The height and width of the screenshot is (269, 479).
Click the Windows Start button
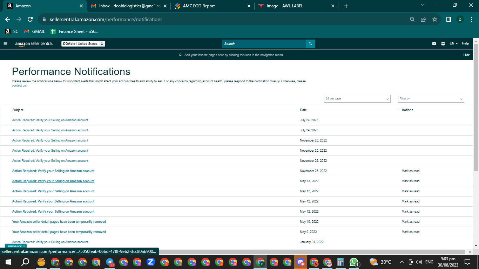(8, 262)
